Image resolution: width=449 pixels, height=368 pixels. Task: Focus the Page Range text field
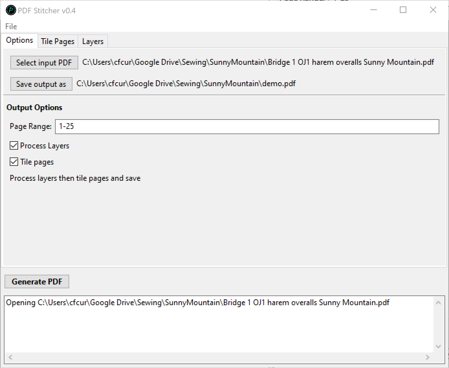tap(247, 126)
